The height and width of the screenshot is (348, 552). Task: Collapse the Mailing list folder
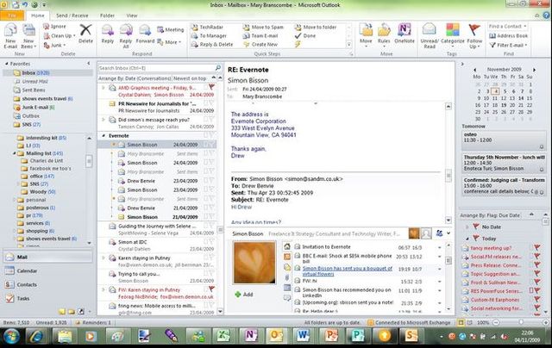point(15,153)
